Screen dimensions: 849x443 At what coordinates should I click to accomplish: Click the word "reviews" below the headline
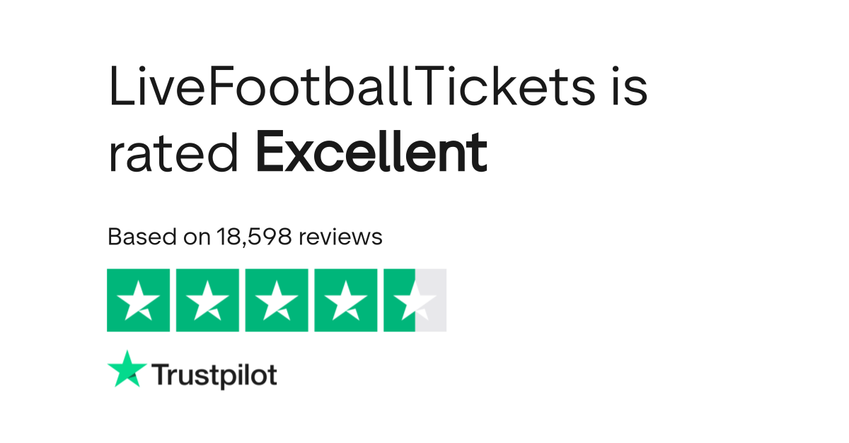[341, 237]
